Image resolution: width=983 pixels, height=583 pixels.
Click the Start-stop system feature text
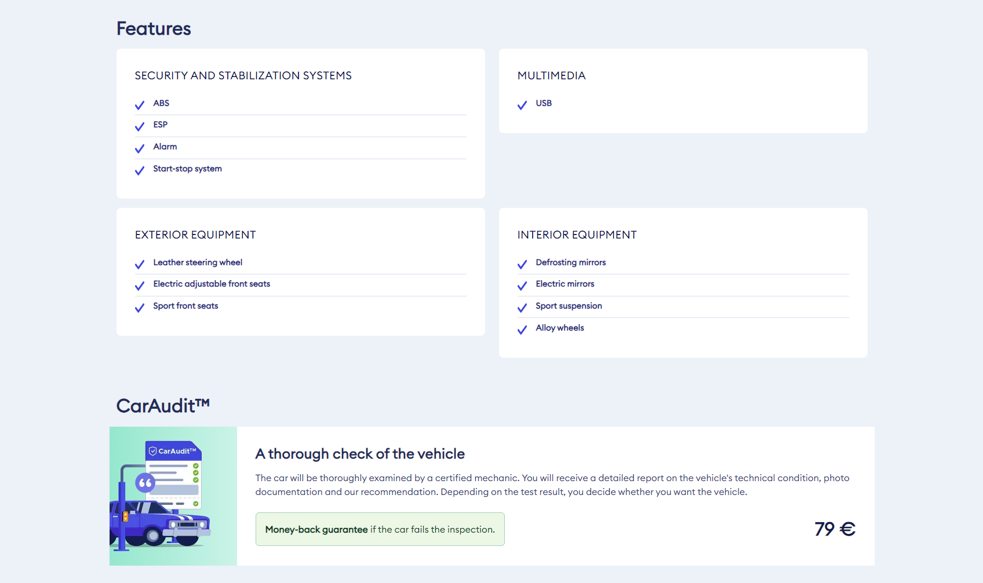click(187, 168)
